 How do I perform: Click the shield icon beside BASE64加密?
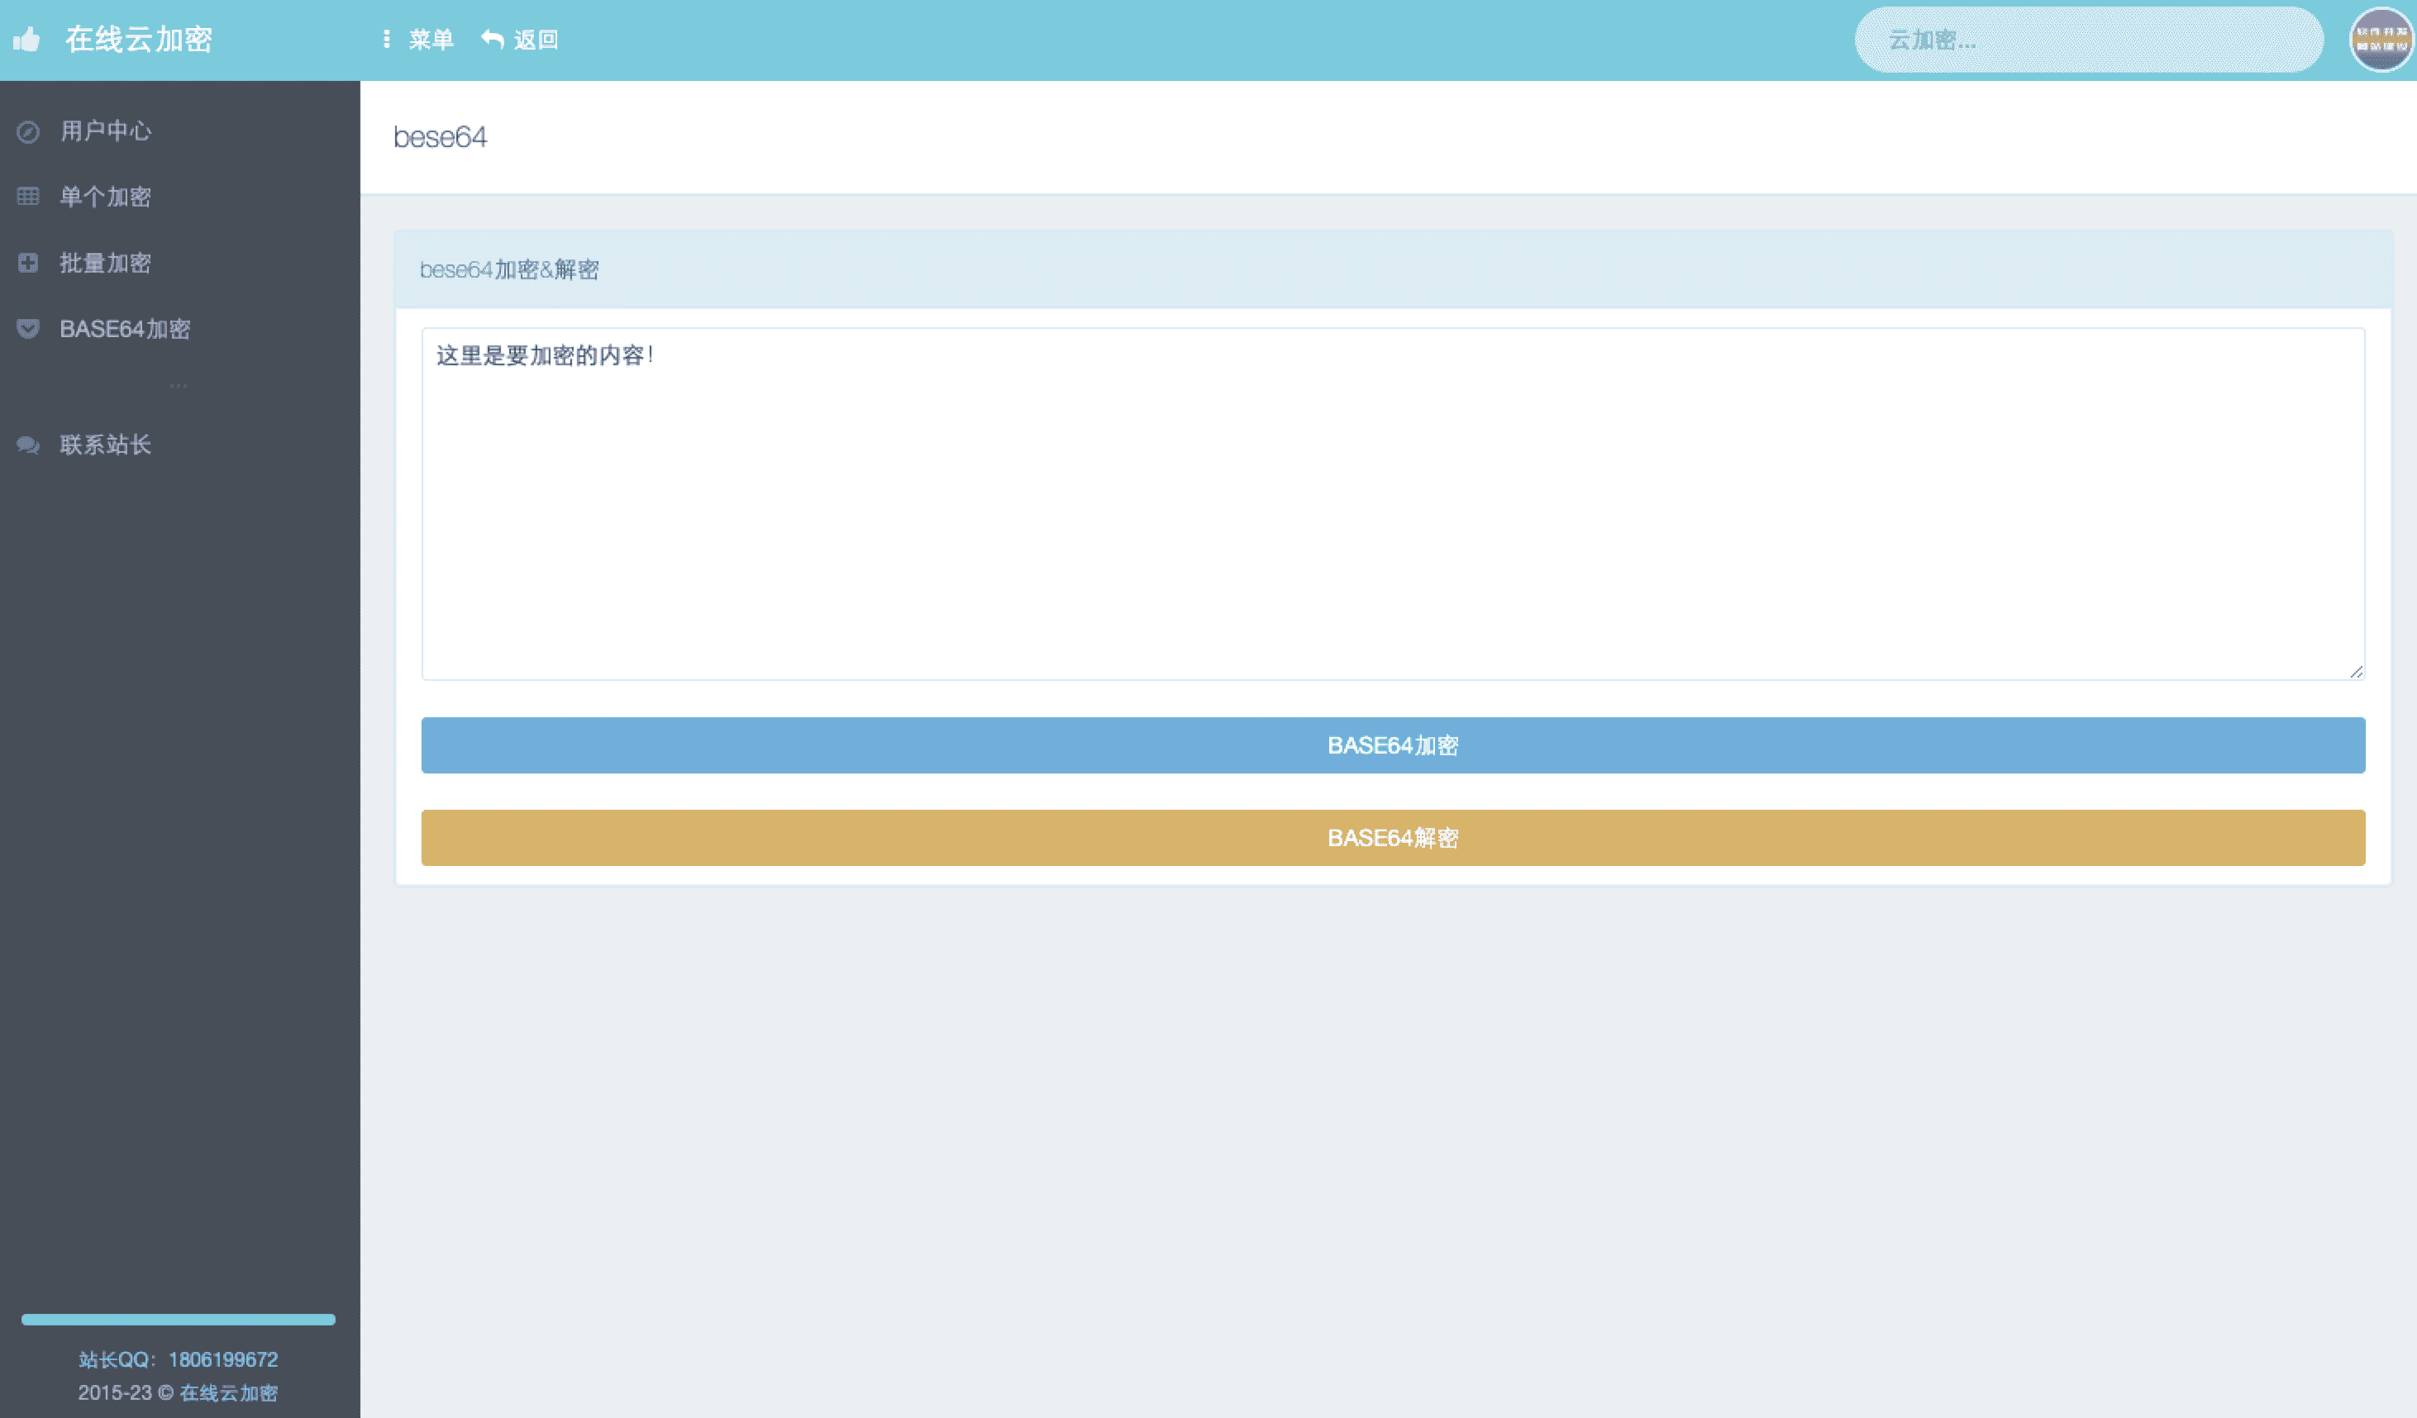click(28, 329)
